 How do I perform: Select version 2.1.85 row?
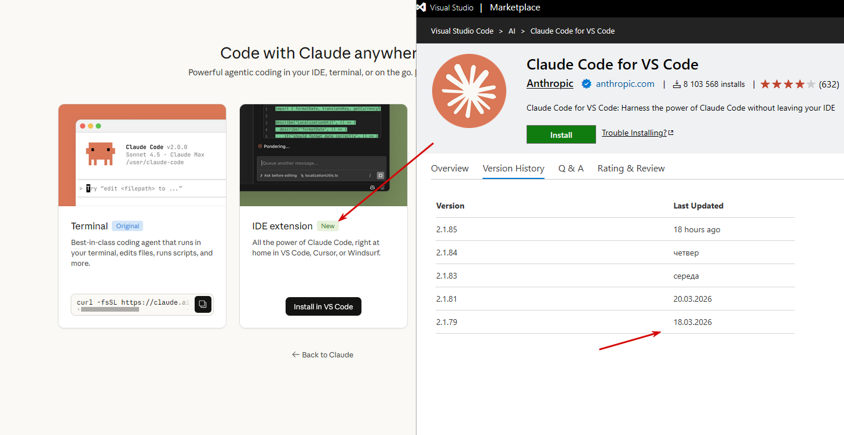[x=615, y=229]
